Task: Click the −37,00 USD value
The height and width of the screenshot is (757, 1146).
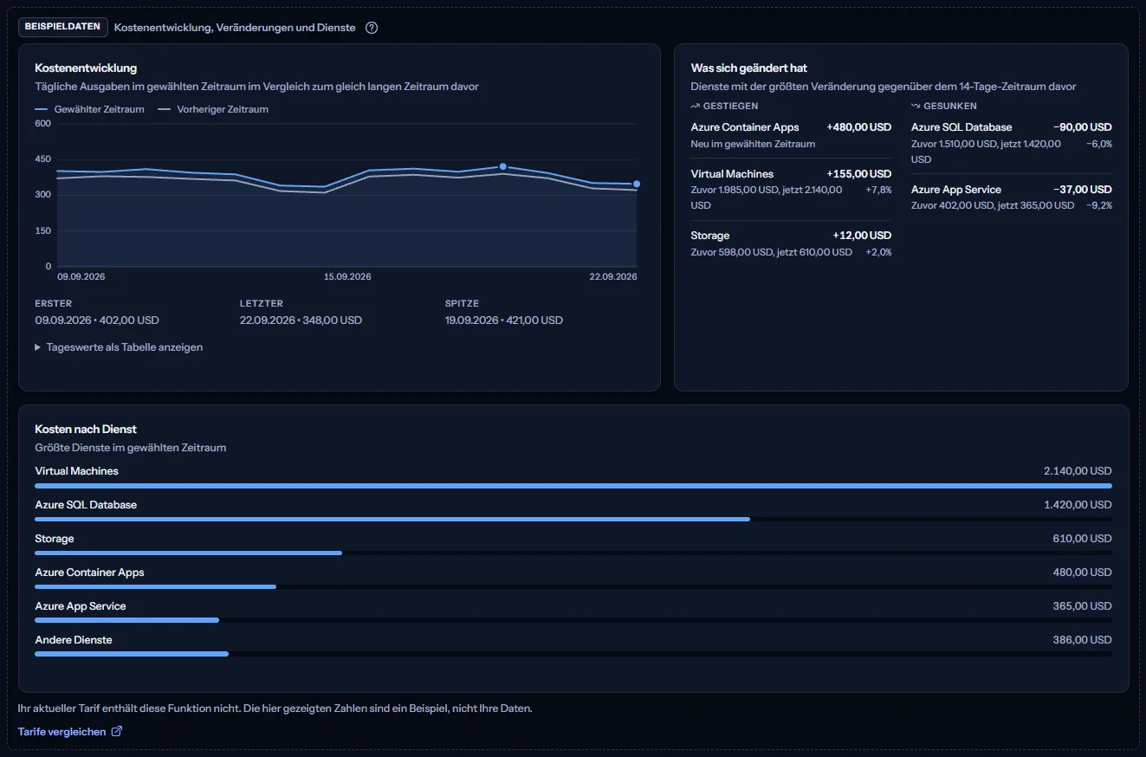Action: [1083, 190]
